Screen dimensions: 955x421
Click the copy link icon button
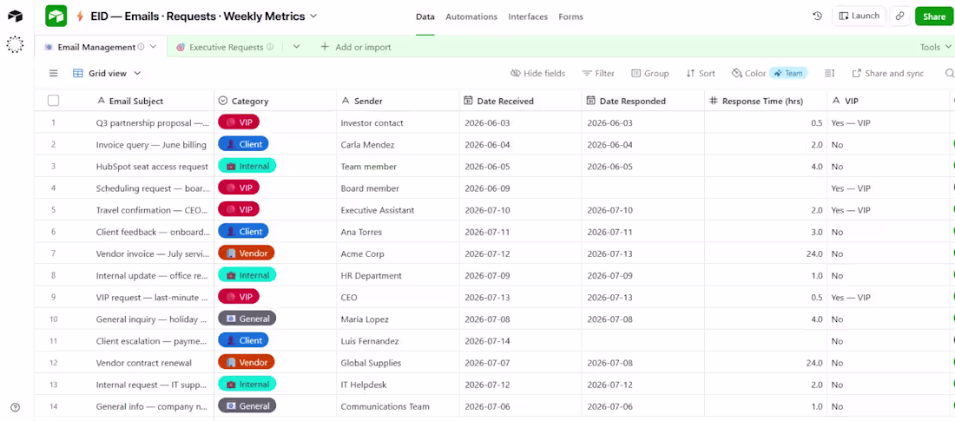coord(899,16)
